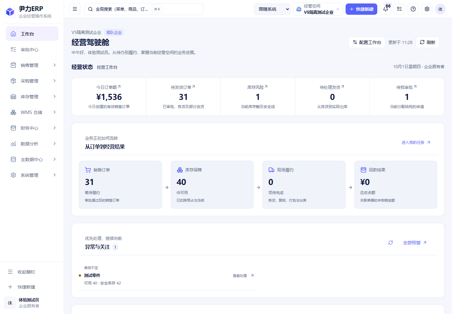This screenshot has width=452, height=314.
Task: Open the task list icon in header
Action: click(x=399, y=9)
